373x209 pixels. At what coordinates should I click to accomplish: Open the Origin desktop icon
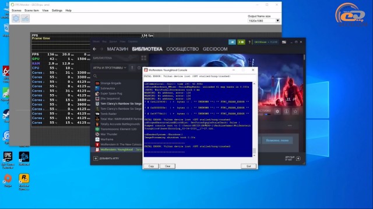pyautogui.click(x=8, y=181)
